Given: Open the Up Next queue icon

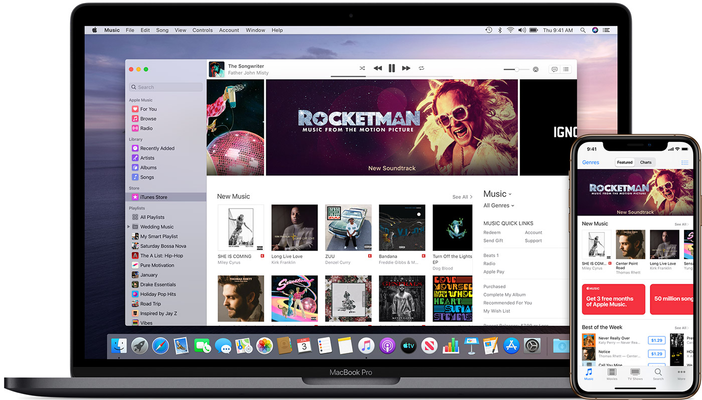Looking at the screenshot, I should (x=566, y=69).
